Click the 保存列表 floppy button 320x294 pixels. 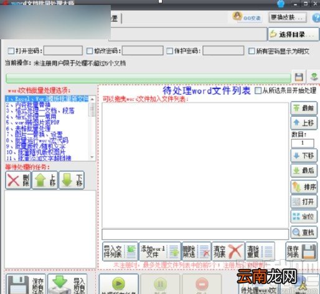click(x=301, y=252)
